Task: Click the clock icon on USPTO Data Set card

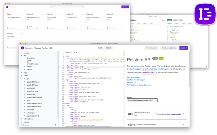Action: click(x=8, y=28)
